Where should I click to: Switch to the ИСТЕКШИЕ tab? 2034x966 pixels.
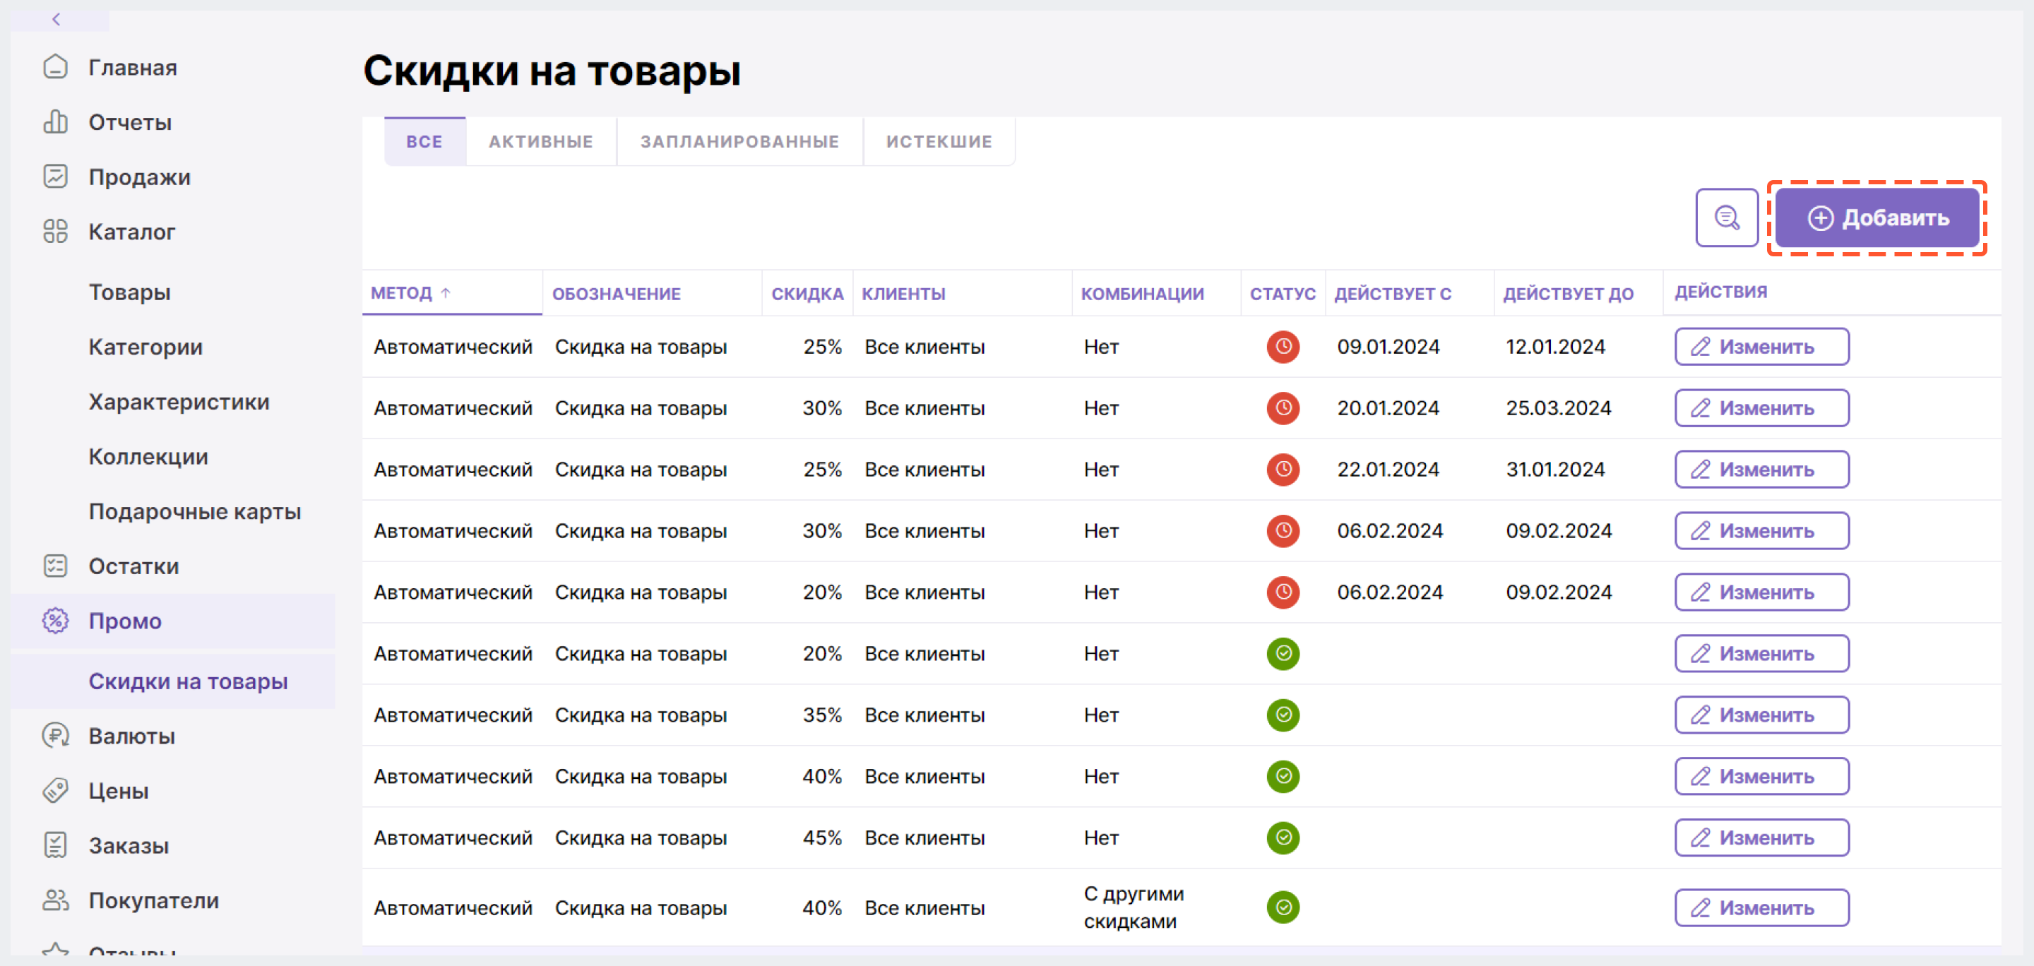939,142
